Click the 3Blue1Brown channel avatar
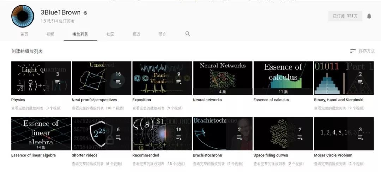Viewport: 381px width, 172px height. point(22,16)
